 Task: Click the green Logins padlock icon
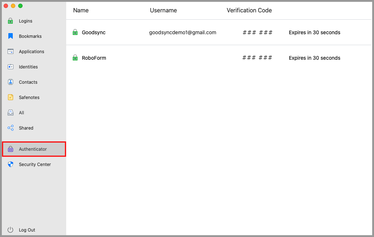coord(10,21)
